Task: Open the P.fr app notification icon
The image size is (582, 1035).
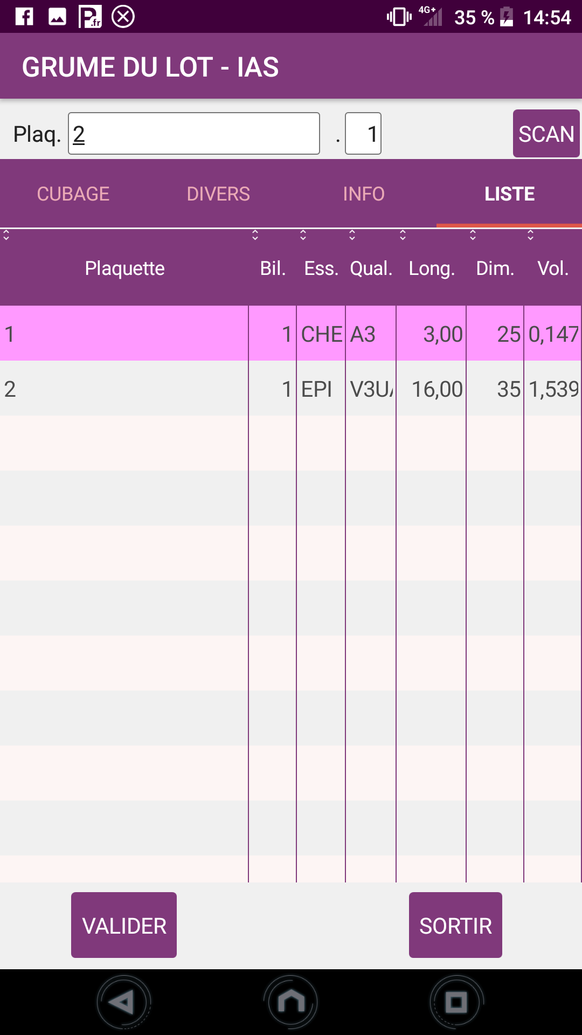Action: click(x=90, y=17)
